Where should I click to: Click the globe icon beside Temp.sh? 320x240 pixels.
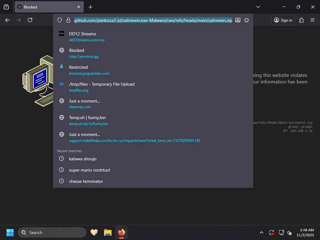click(x=62, y=117)
